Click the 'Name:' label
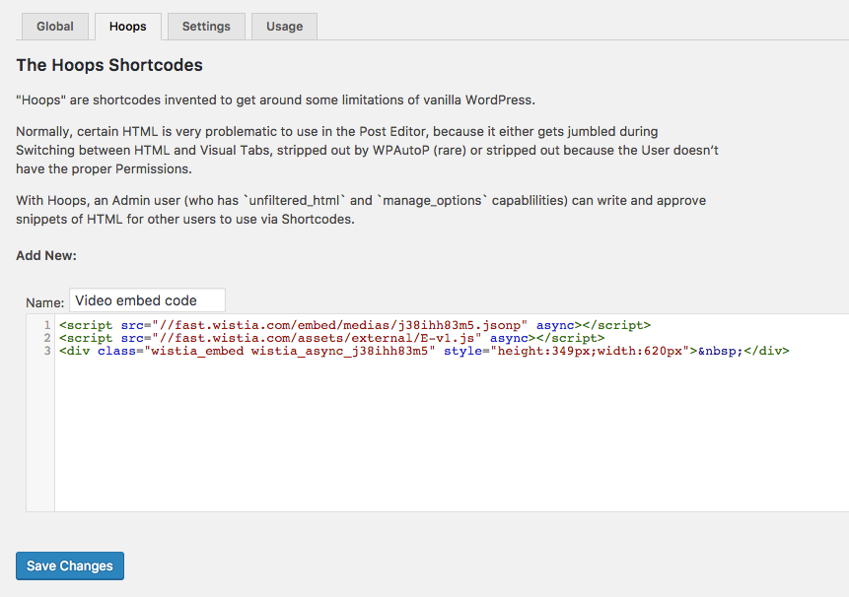The image size is (849, 597). point(45,302)
